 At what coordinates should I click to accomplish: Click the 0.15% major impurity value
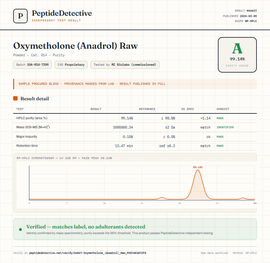coord(128,137)
